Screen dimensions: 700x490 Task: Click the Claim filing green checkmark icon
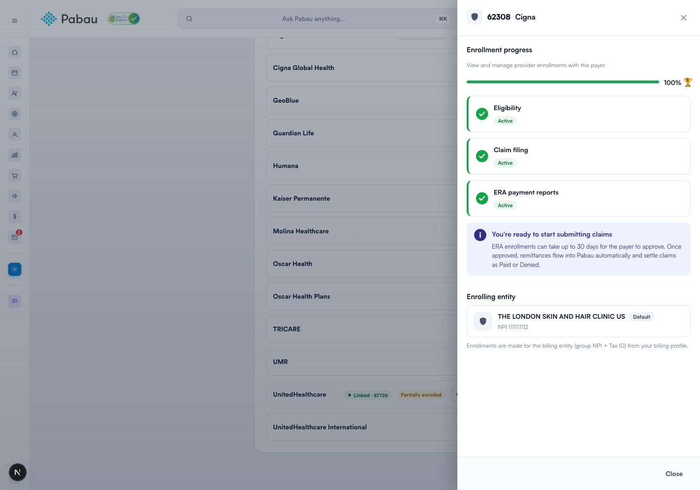click(x=482, y=156)
